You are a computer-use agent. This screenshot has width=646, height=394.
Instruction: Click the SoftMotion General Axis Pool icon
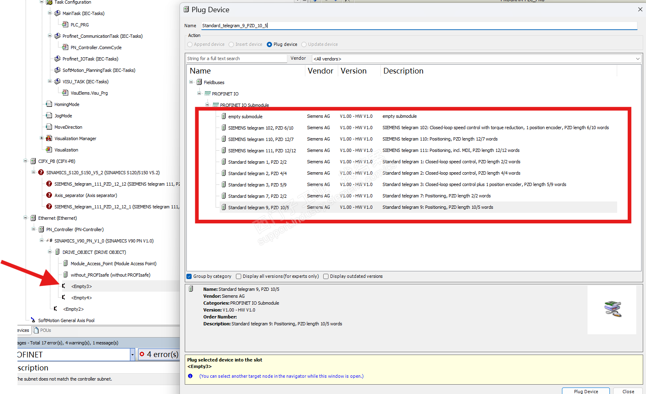[33, 320]
